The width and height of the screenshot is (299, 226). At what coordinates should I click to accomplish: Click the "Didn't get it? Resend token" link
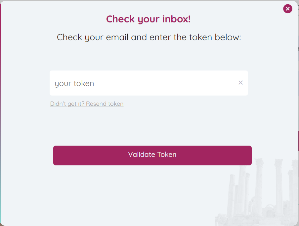tap(87, 104)
